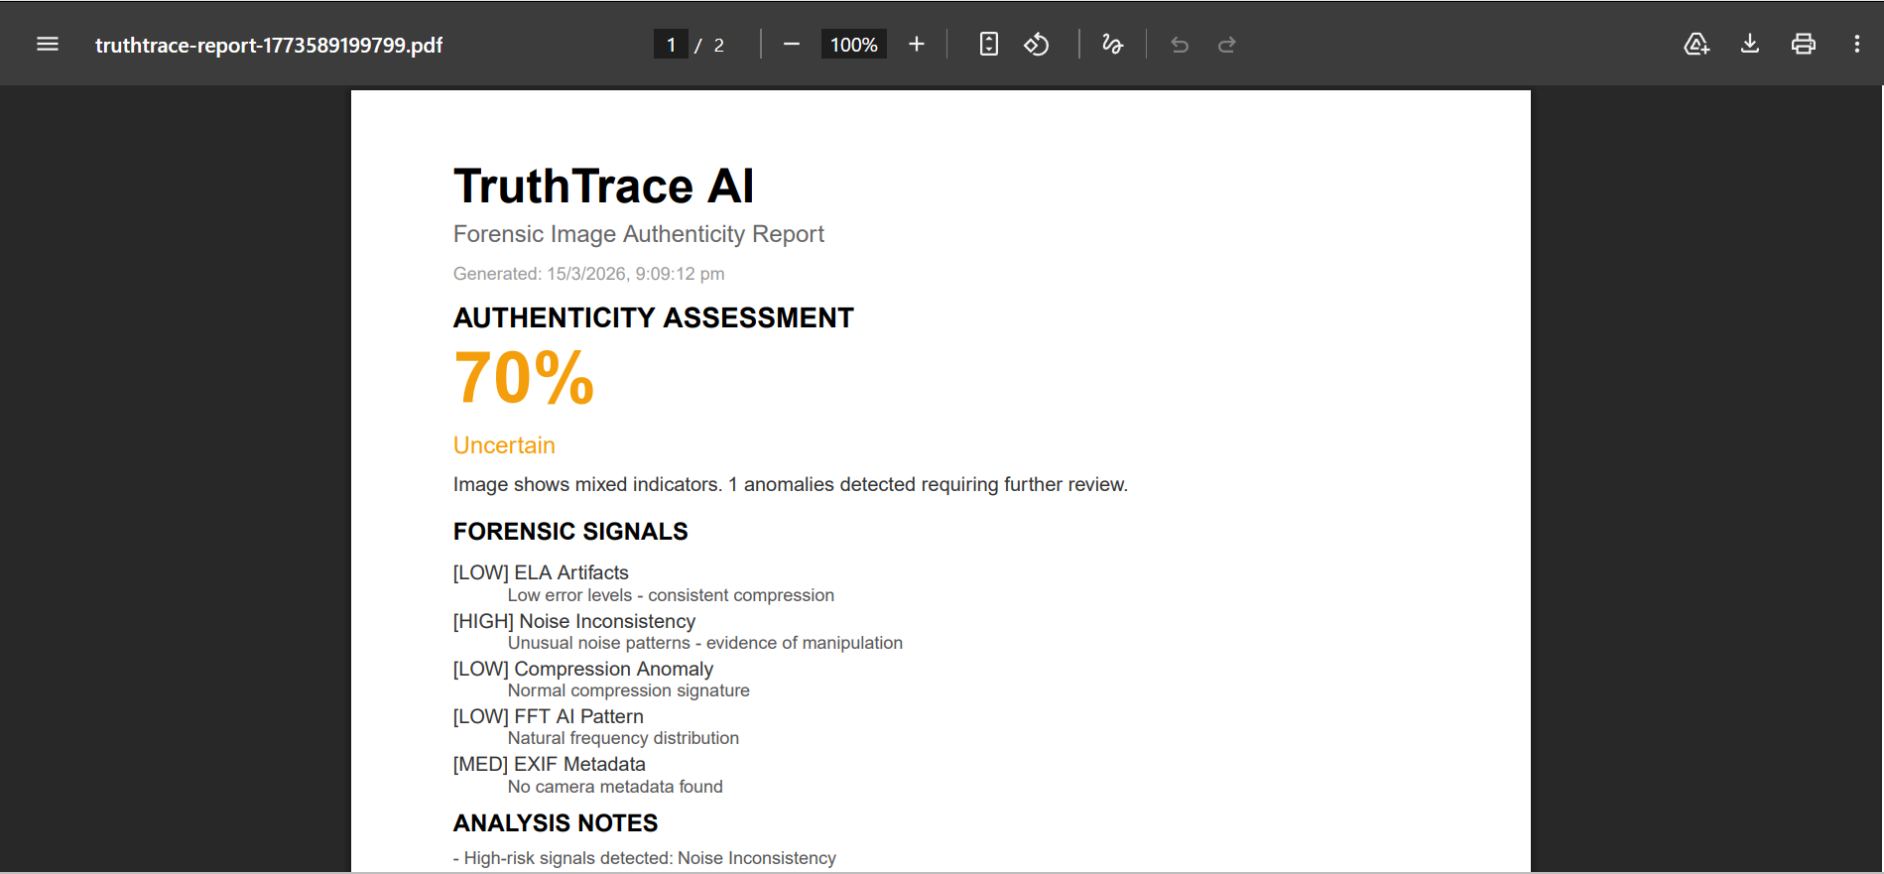Click the [MED] EXIF Metadata line

550,765
